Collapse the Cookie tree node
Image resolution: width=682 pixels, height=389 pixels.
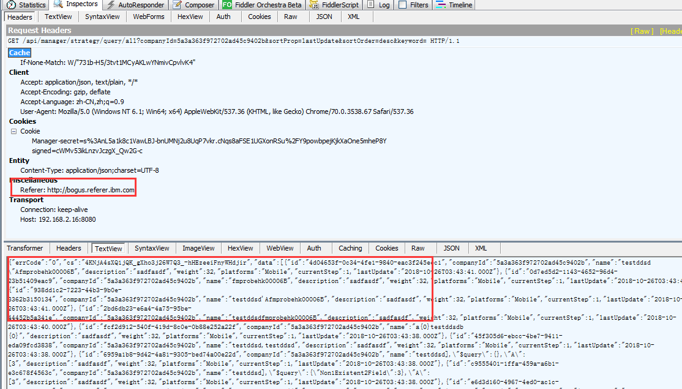coord(13,131)
